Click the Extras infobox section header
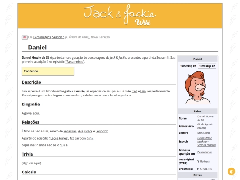Image resolution: width=240 pixels, height=180 pixels. point(197,175)
